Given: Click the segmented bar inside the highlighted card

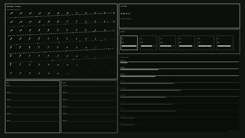Looking at the screenshot, I should pyautogui.click(x=129, y=46).
